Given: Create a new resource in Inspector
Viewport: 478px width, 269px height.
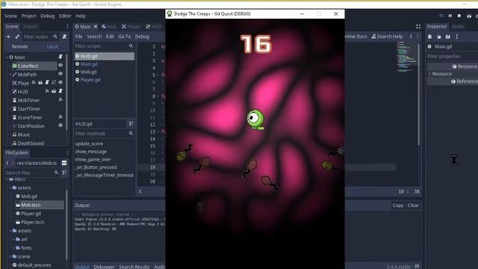Looking at the screenshot, I should (x=430, y=37).
